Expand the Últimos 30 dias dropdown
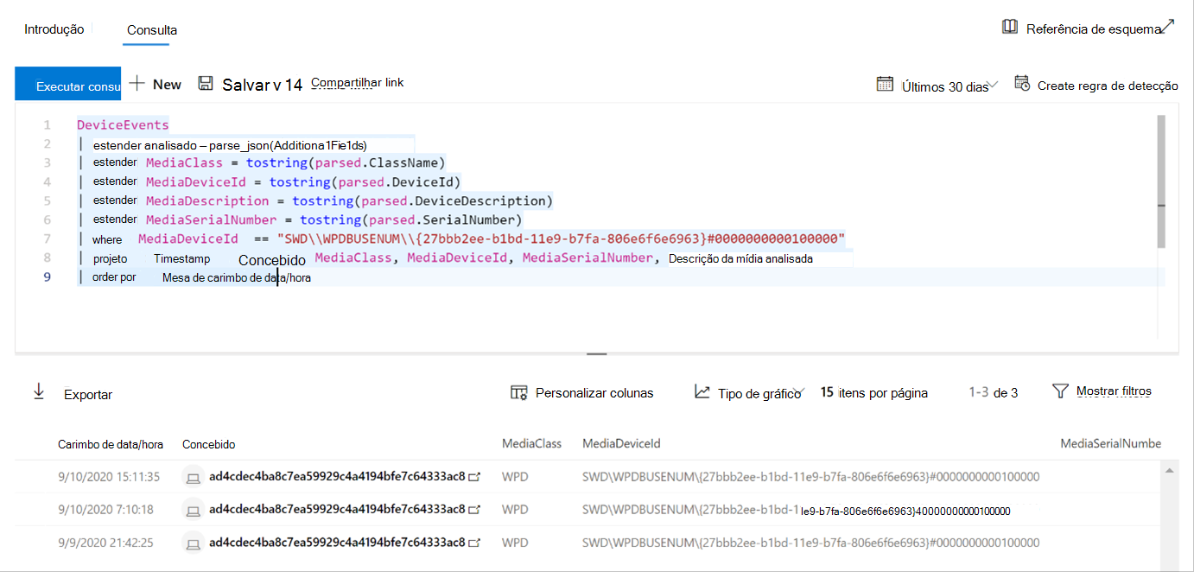The image size is (1194, 572). [x=994, y=85]
